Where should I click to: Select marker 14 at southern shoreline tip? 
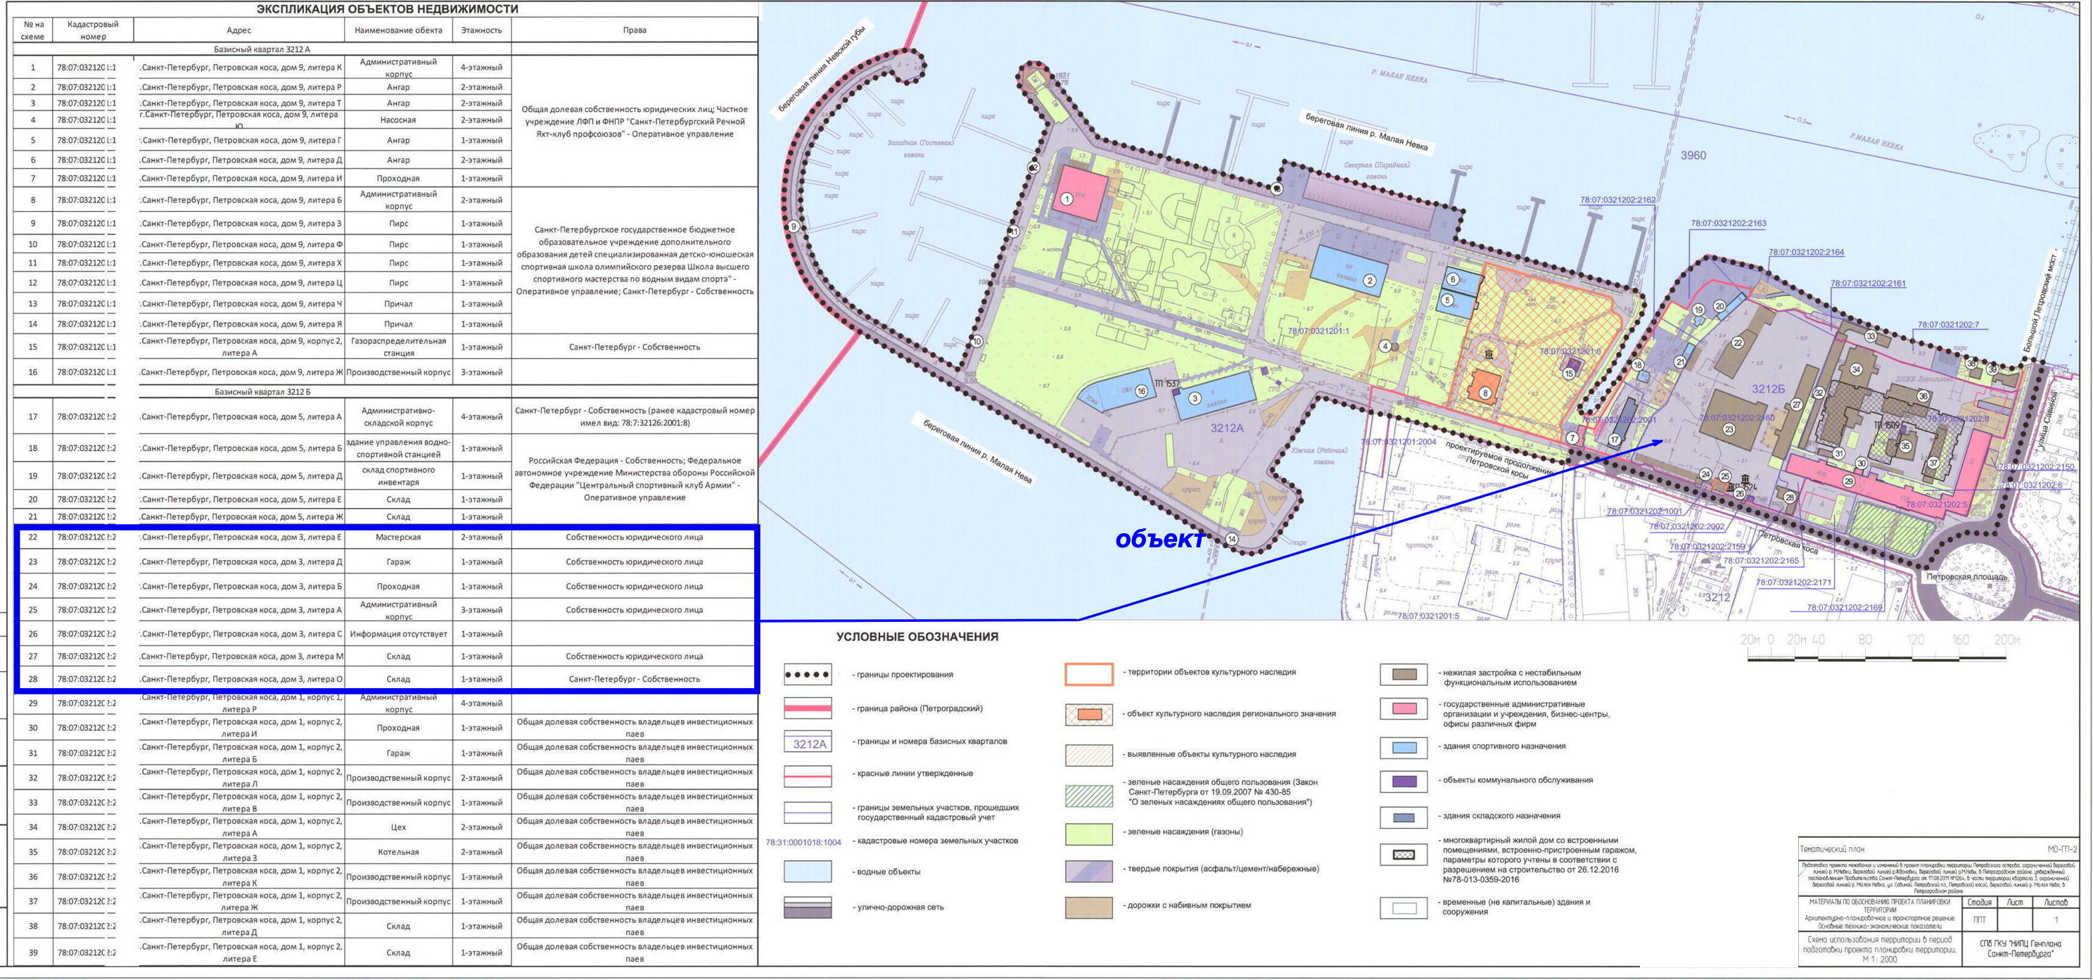click(1232, 539)
